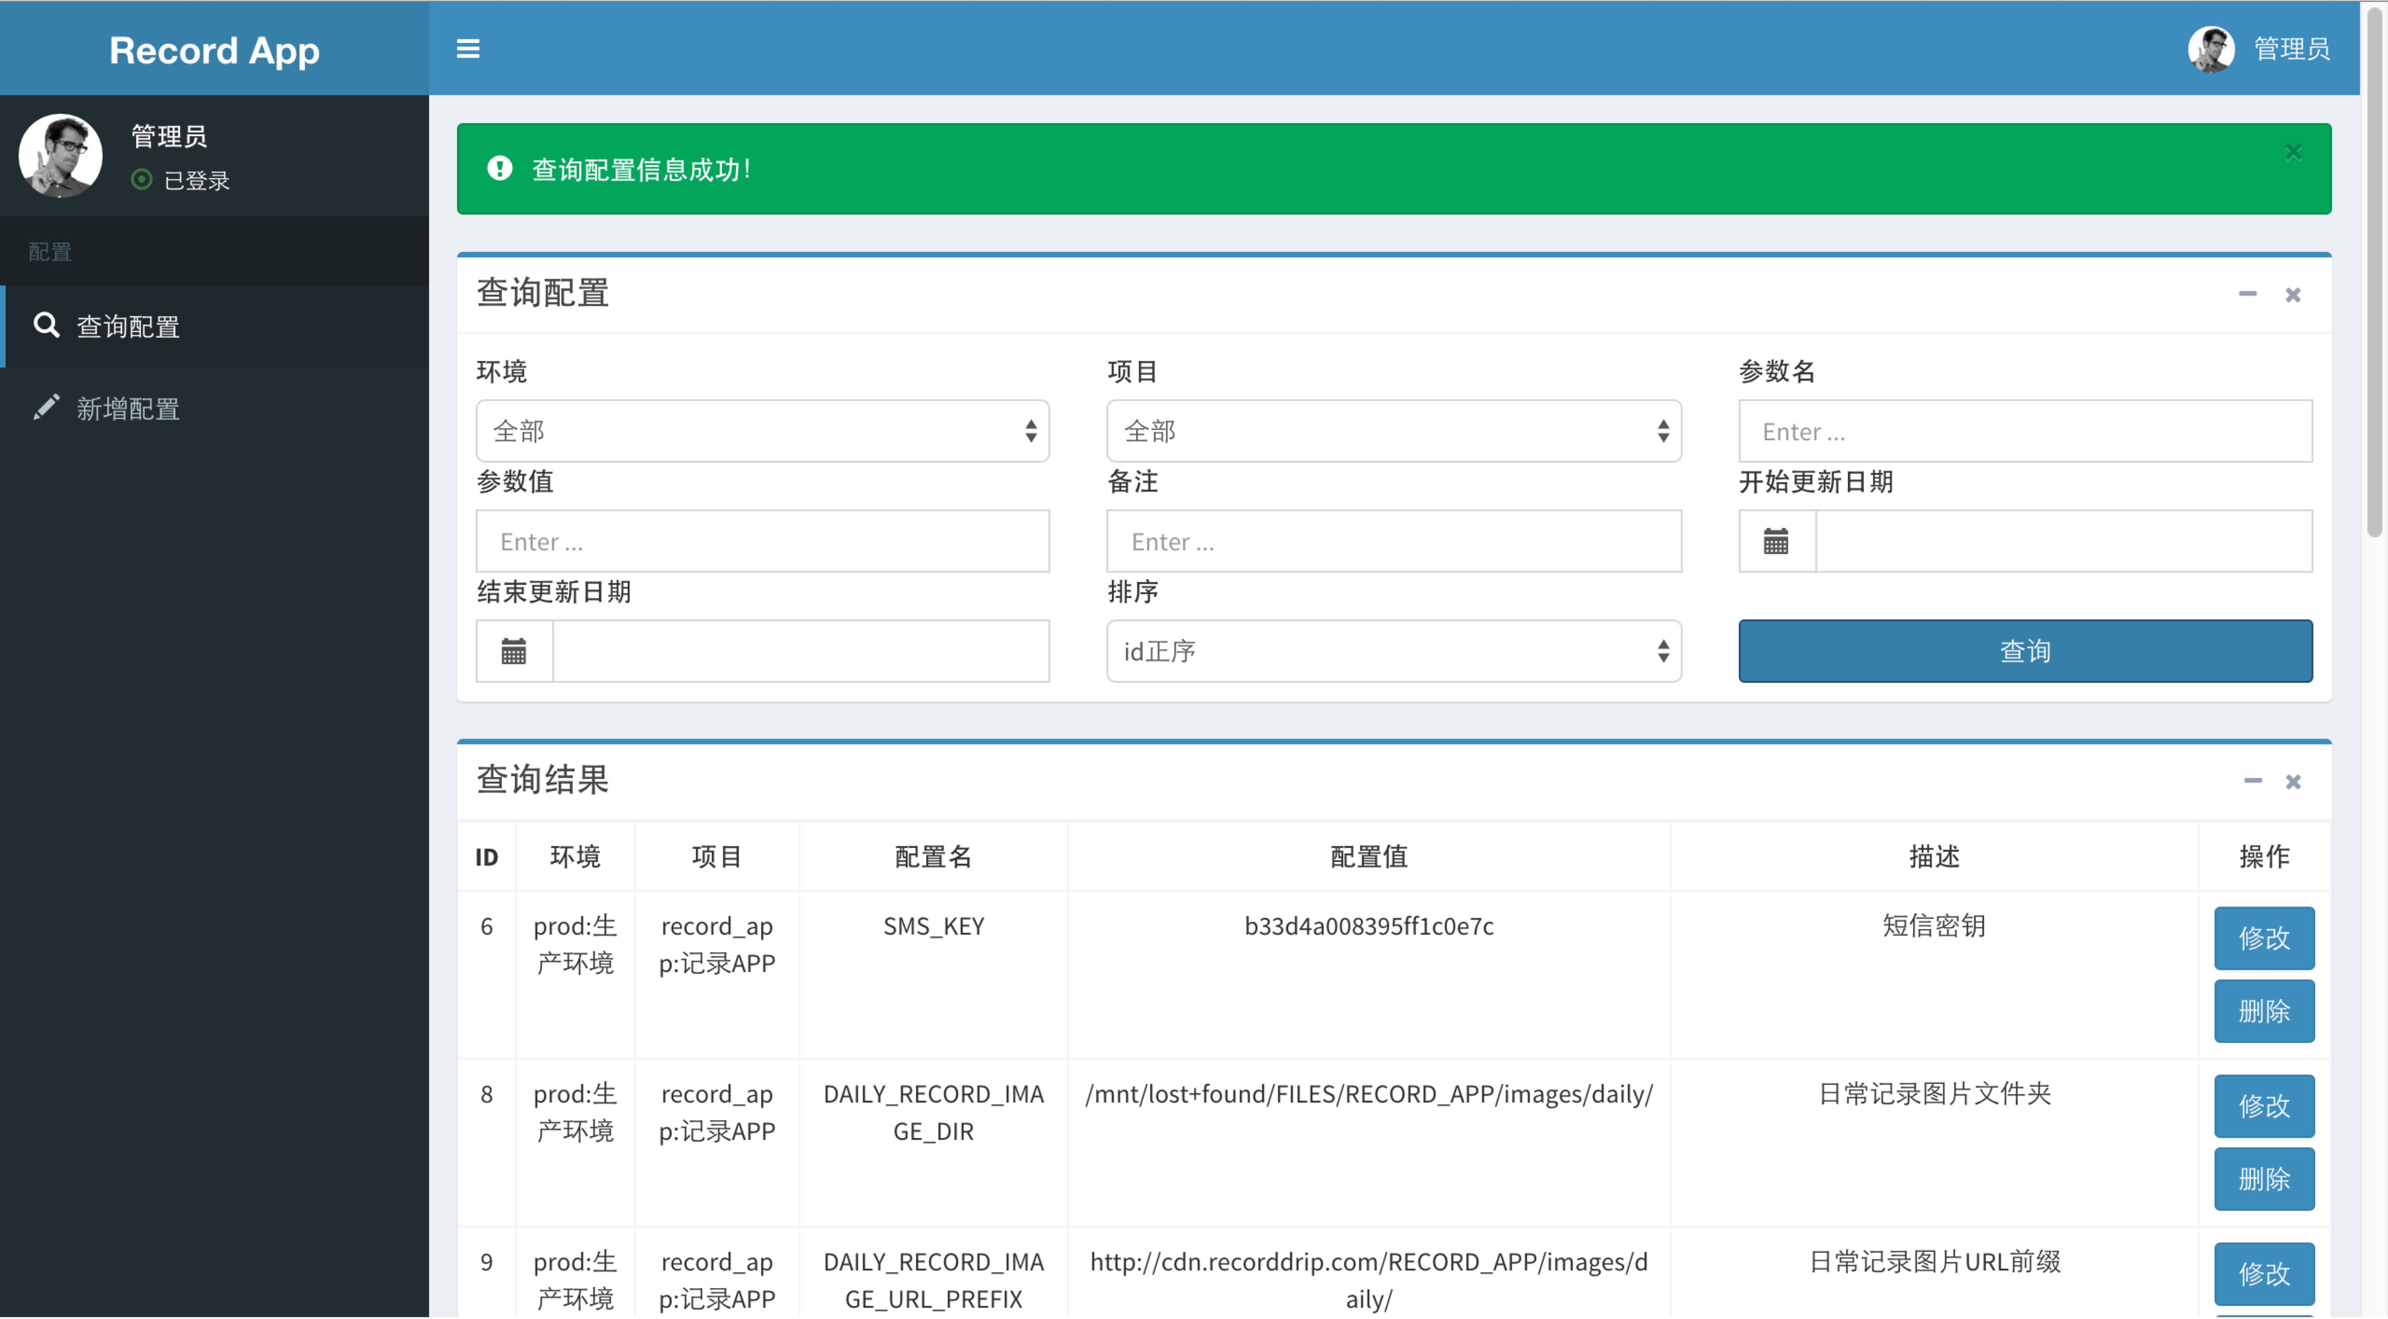
Task: Toggle the sidebar with hamburger icon
Action: point(468,48)
